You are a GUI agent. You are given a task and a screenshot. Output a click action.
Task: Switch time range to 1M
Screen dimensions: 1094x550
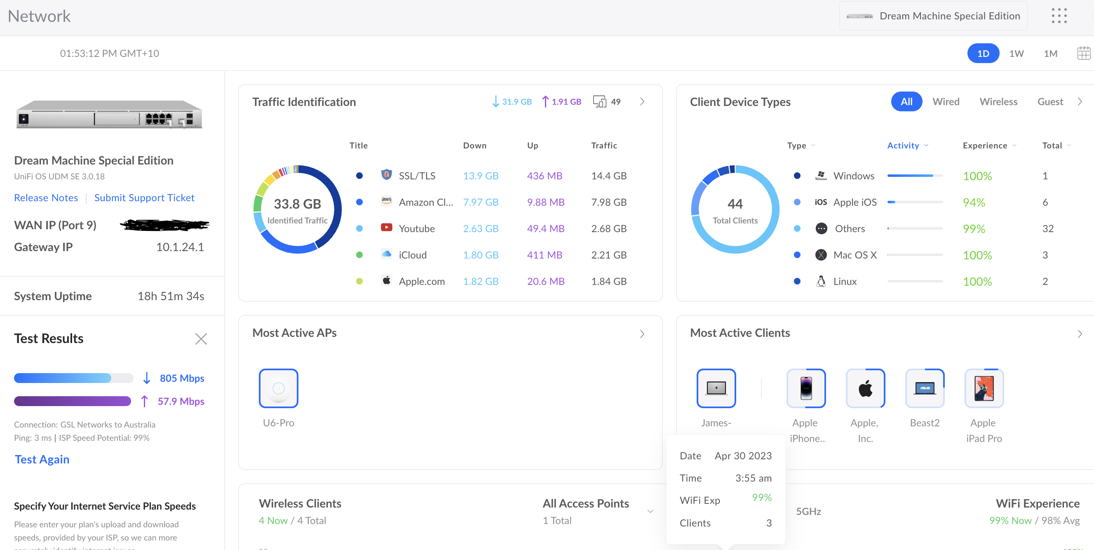tap(1050, 54)
